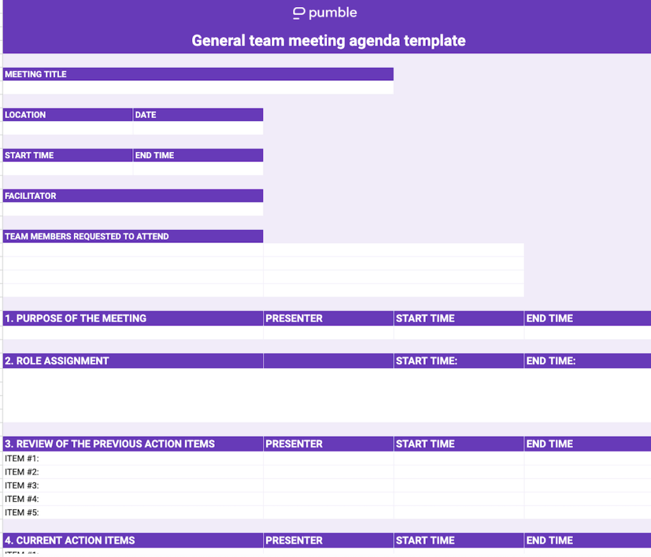Click the cell below START TIME

(x=67, y=169)
